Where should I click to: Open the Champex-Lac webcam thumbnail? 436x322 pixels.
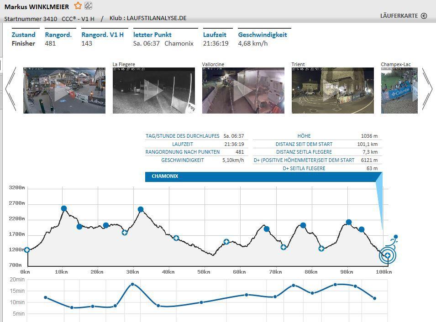tap(399, 90)
